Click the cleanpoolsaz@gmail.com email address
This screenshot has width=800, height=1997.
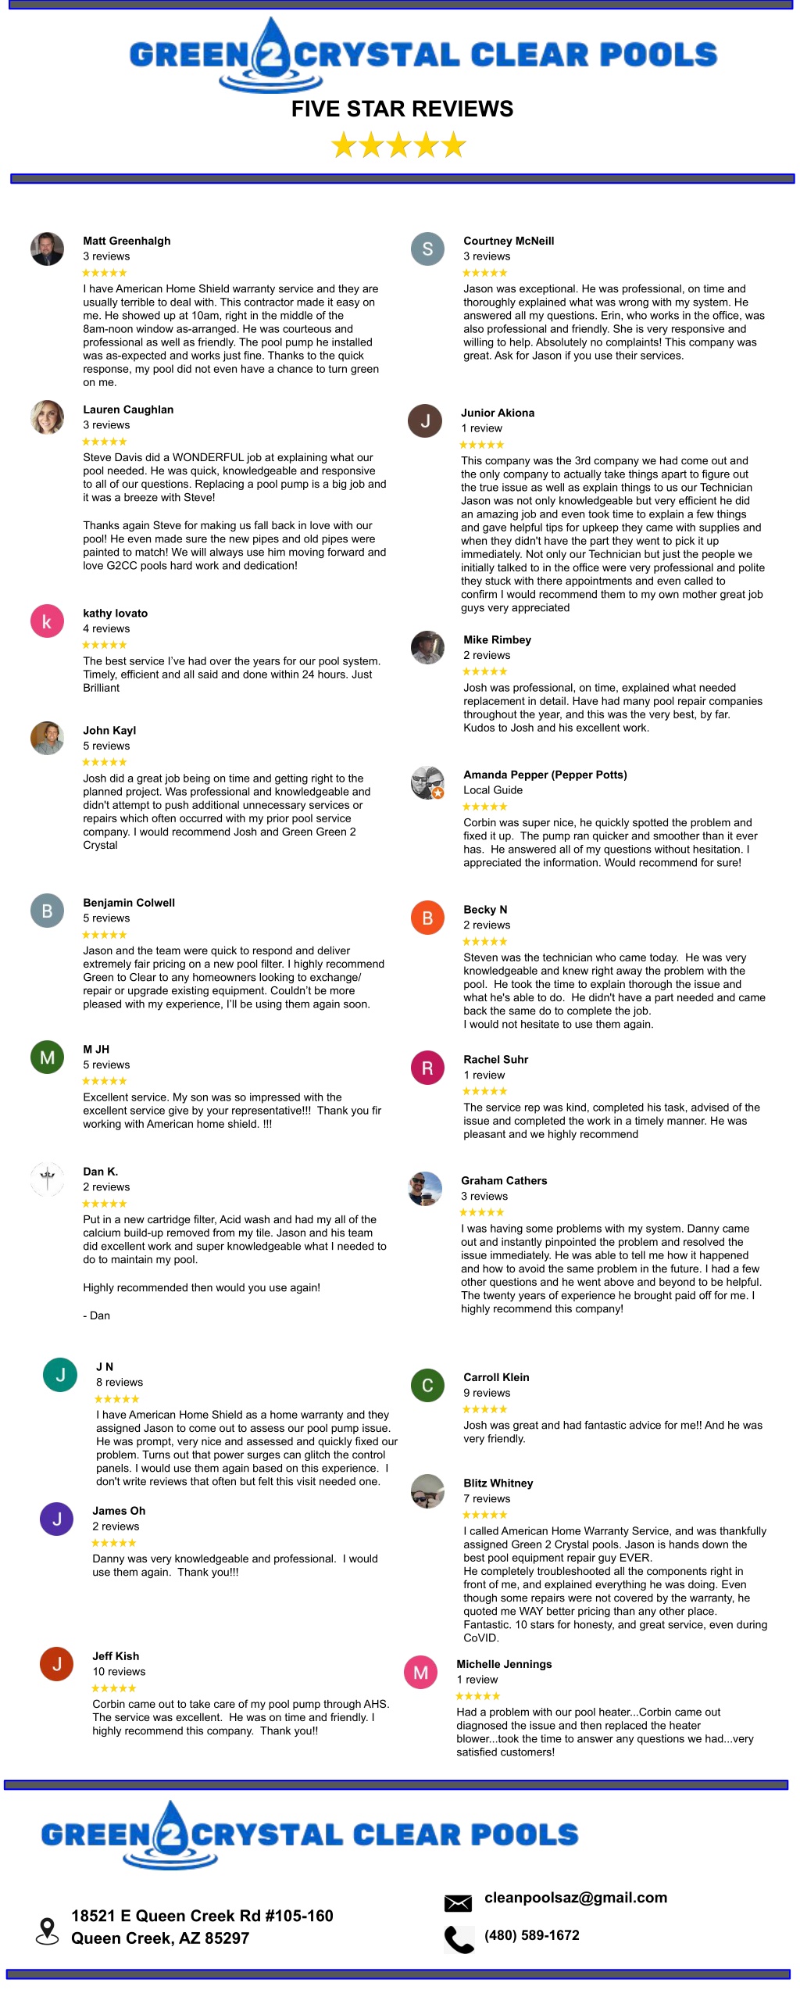pos(576,1898)
